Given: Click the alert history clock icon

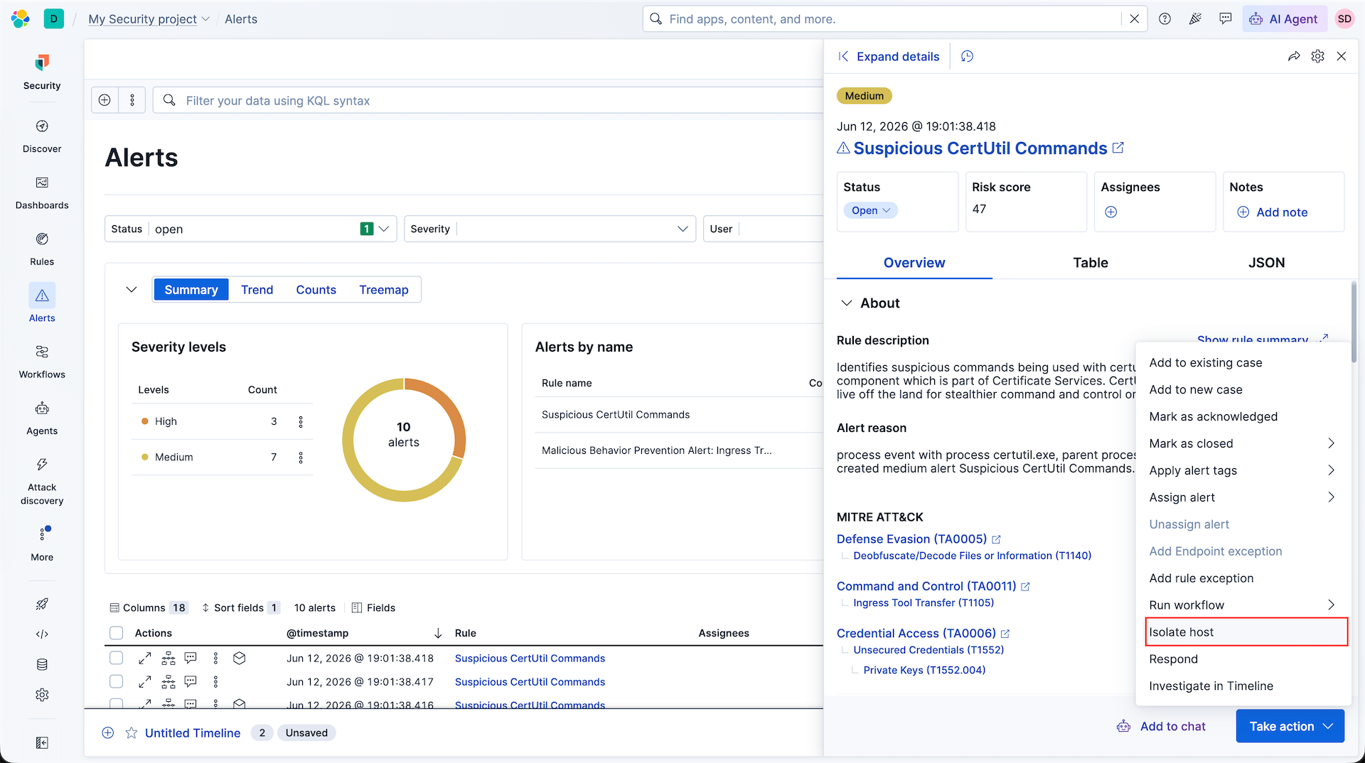Looking at the screenshot, I should click(x=967, y=56).
